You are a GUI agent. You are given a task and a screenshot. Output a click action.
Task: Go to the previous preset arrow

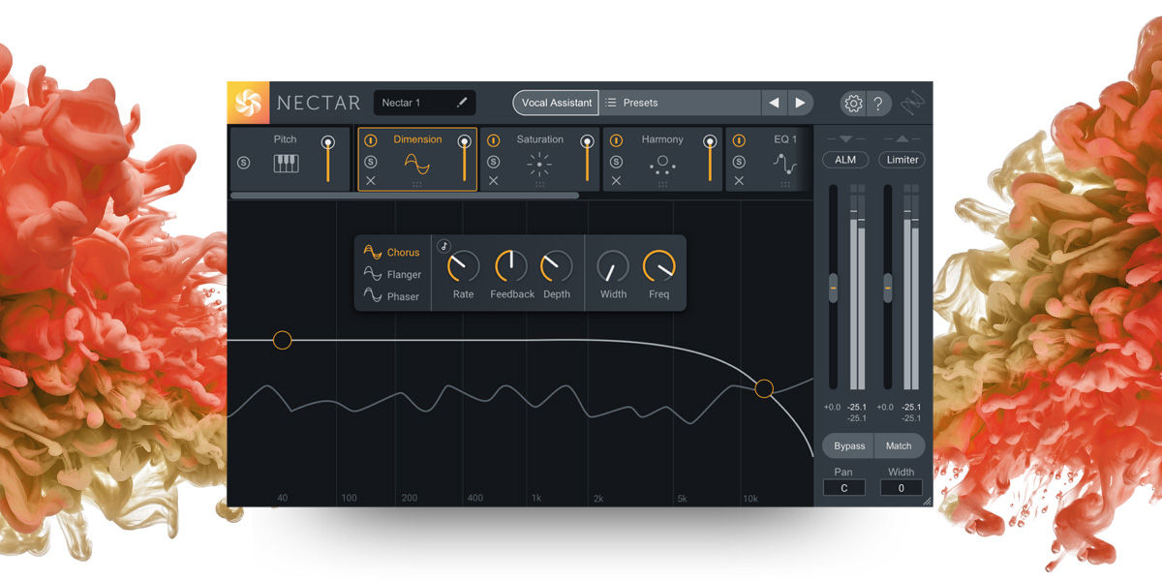click(x=774, y=103)
